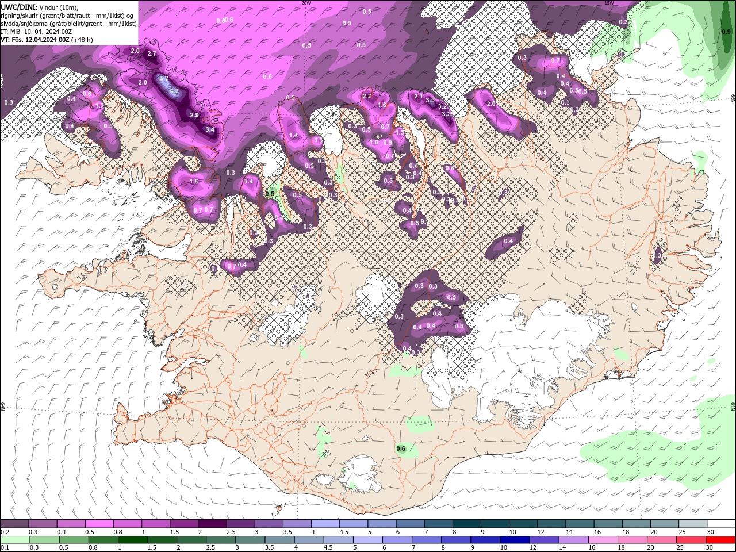This screenshot has width=736, height=552.
Task: Click the green 0.6 rain value in south
Action: (x=401, y=449)
